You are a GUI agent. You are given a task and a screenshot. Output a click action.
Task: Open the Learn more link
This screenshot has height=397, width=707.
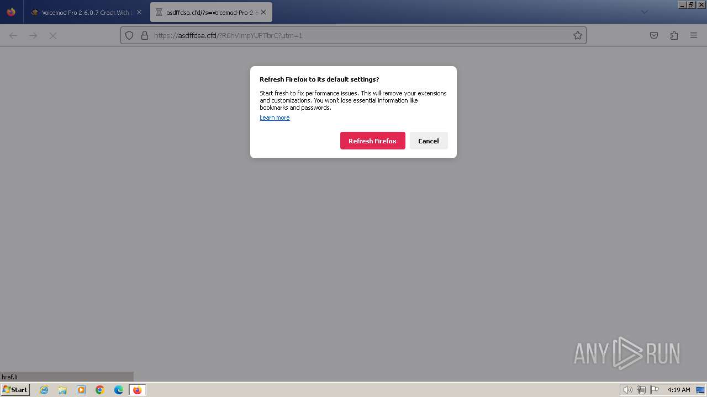(x=275, y=117)
